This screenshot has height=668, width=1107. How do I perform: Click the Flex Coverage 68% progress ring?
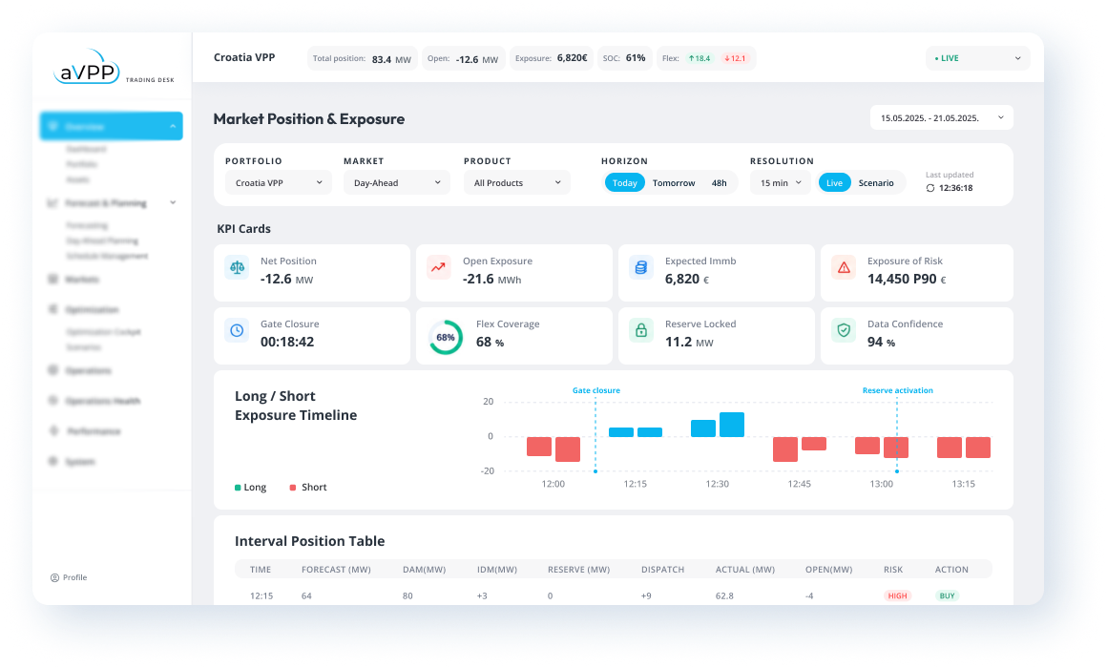[x=446, y=337]
